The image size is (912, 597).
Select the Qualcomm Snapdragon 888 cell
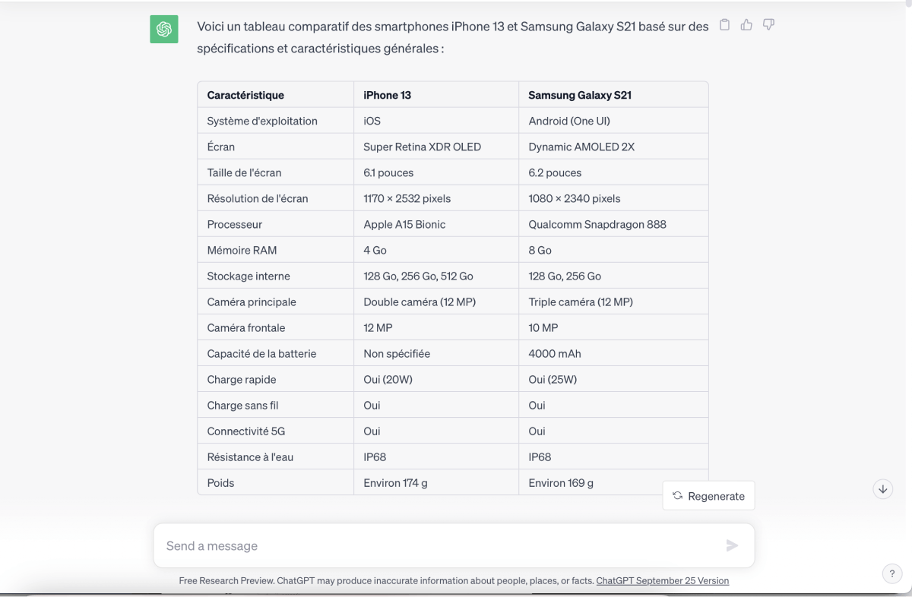click(x=613, y=224)
